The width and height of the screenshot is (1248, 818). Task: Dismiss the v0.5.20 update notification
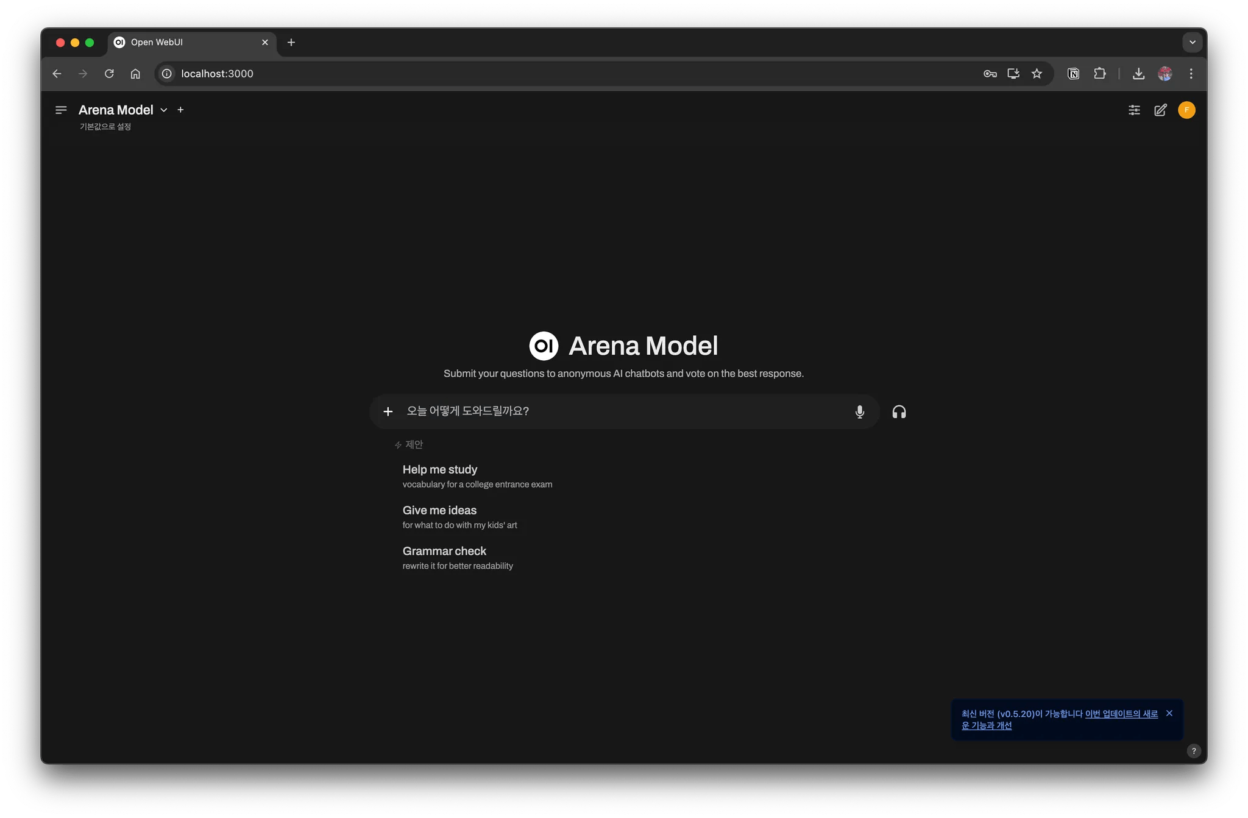[1169, 713]
